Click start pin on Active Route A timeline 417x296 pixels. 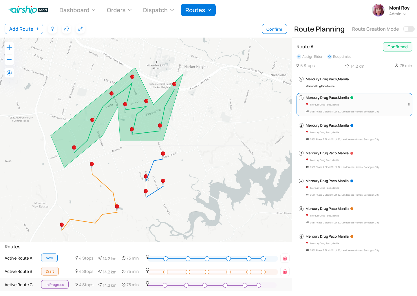pos(147,257)
